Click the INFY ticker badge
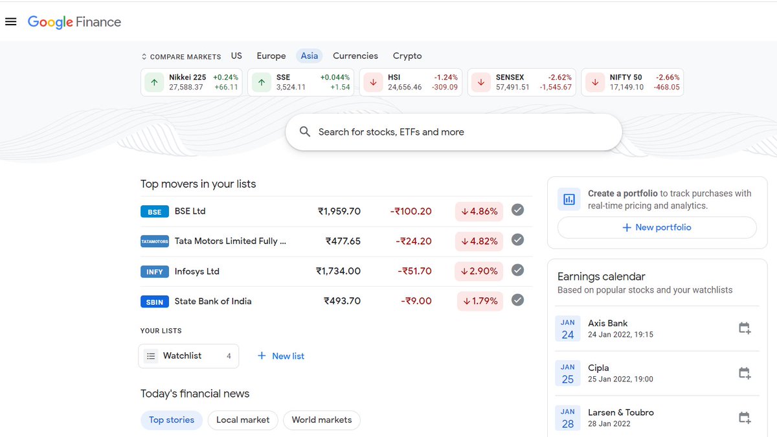Screen dimensions: 777x437 tap(155, 272)
